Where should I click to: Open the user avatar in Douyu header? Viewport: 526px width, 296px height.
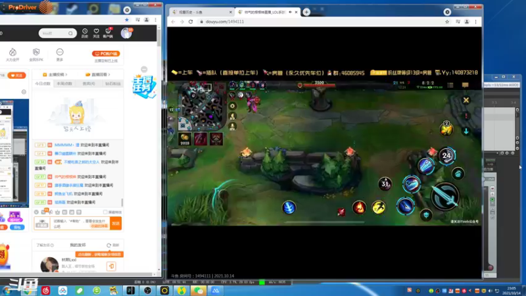(126, 33)
